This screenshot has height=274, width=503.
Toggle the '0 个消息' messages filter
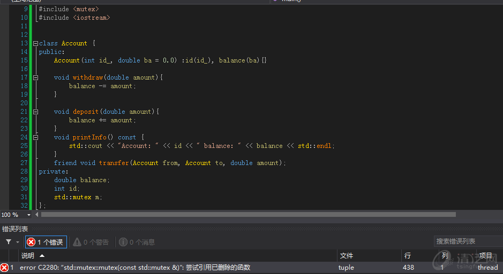[137, 242]
